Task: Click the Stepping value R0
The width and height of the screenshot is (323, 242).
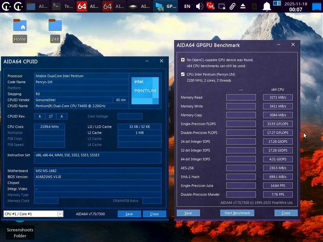Action: [81, 94]
